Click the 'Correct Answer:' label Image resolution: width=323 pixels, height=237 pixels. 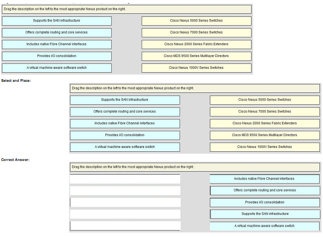pos(15,160)
